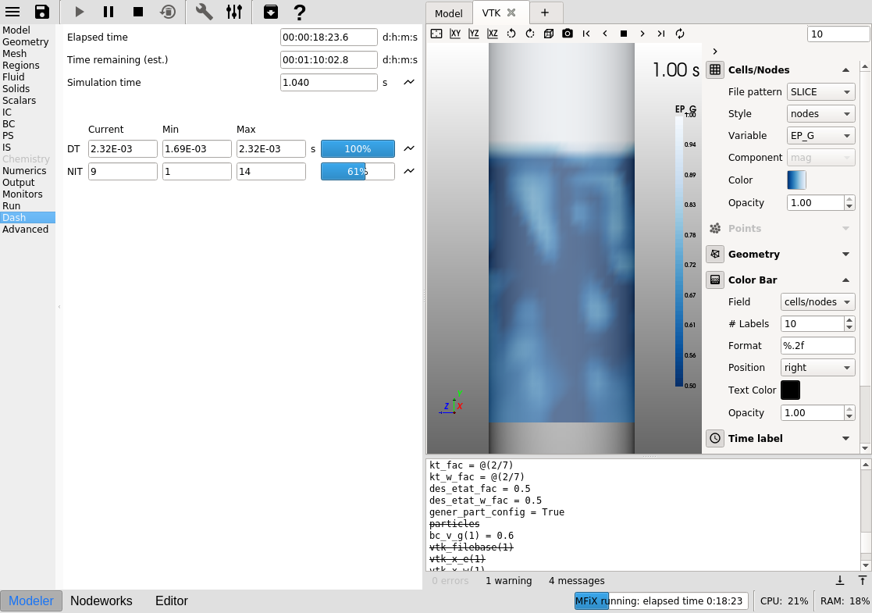Click the XY plane view button
Viewport: 872px width, 613px height.
[x=455, y=34]
